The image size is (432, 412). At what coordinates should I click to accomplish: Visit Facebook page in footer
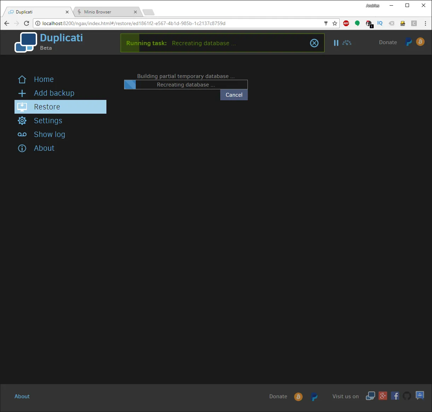pyautogui.click(x=395, y=396)
